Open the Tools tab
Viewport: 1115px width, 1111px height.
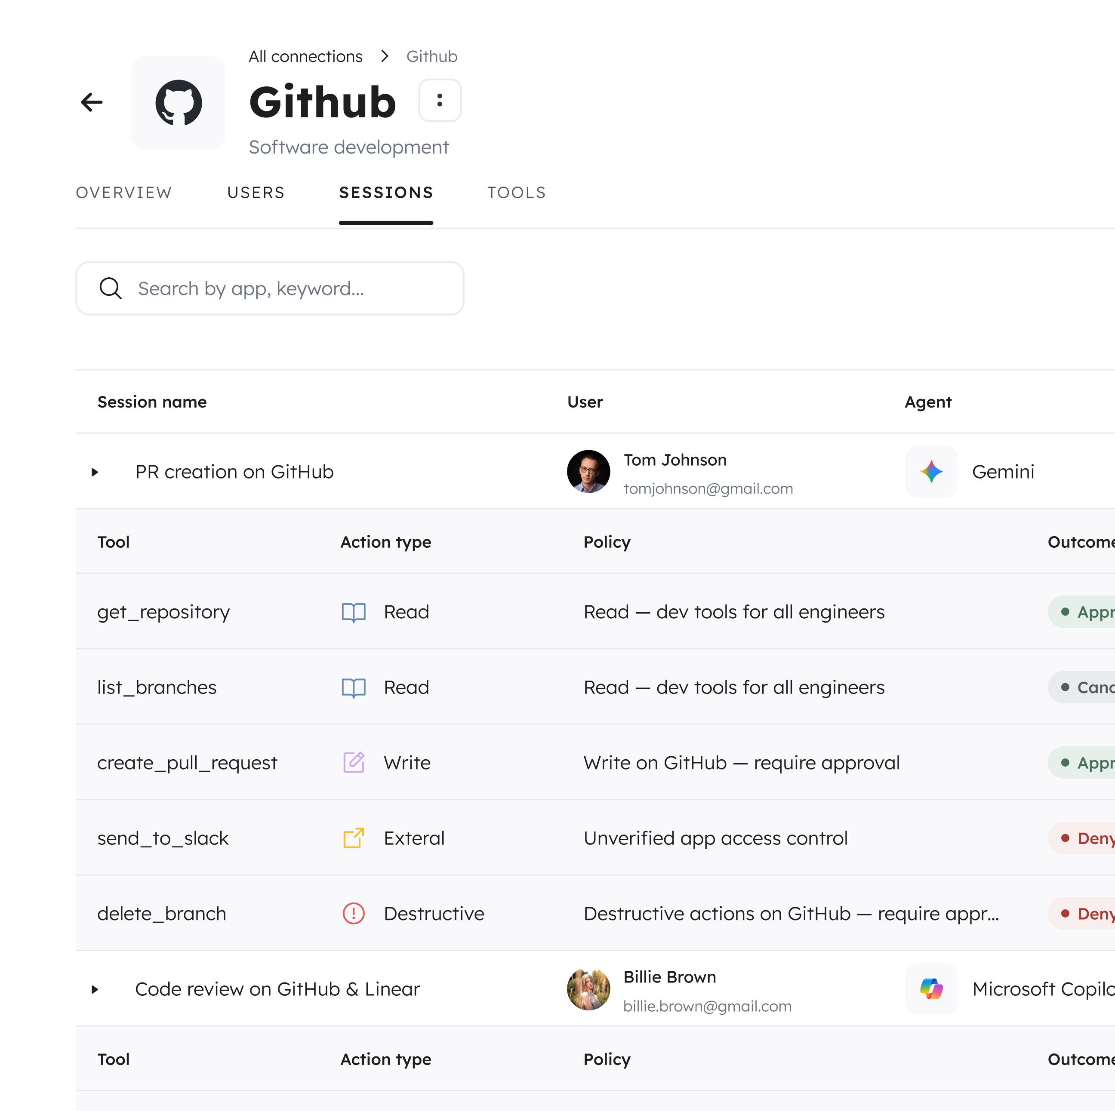click(517, 193)
